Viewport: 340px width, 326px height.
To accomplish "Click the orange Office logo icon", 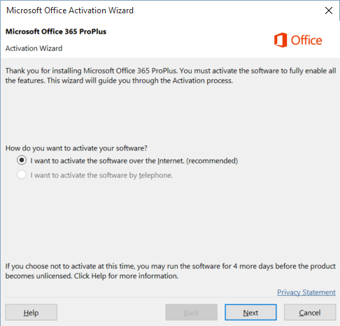I will (281, 40).
